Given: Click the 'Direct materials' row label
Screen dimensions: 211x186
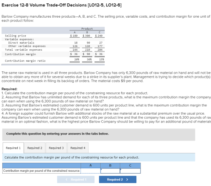Looking at the screenshot, I should [21, 43].
